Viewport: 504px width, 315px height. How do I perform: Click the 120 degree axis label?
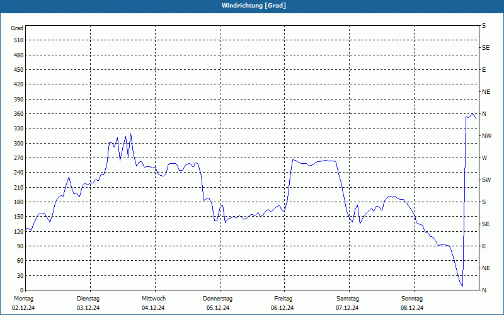click(19, 231)
